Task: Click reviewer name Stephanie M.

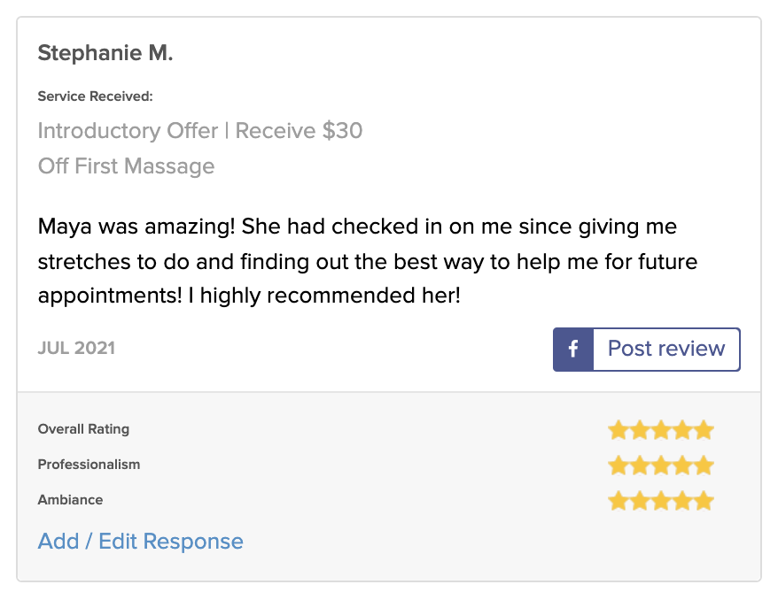Action: [105, 53]
